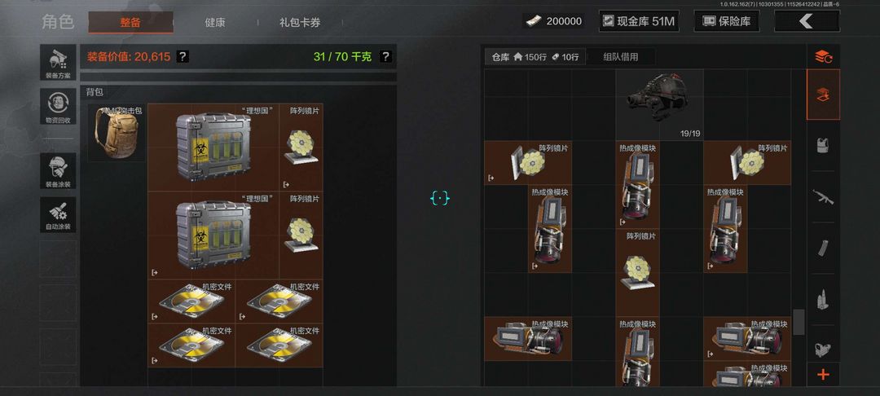Open the 组队借用 tab

tap(621, 57)
